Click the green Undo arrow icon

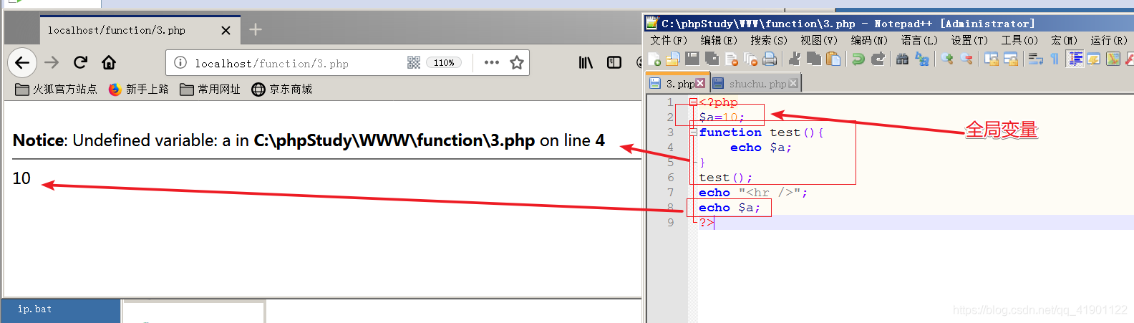click(858, 59)
